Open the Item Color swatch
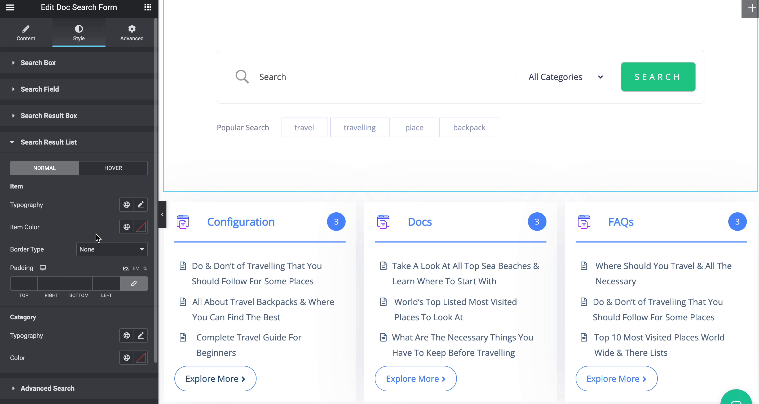 pos(140,227)
